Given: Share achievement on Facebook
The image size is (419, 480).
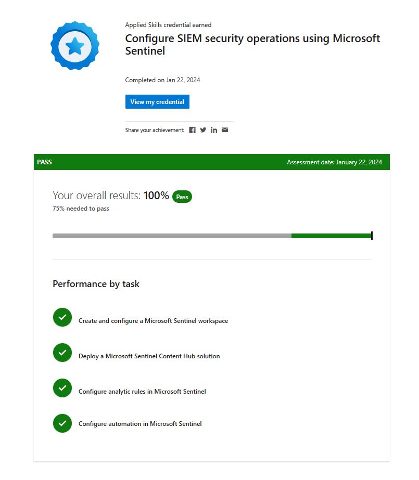Looking at the screenshot, I should coord(192,130).
